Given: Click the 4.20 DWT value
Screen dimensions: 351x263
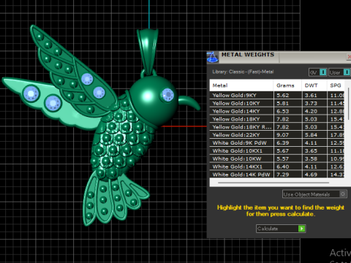Looking at the screenshot, I should coord(311,111).
